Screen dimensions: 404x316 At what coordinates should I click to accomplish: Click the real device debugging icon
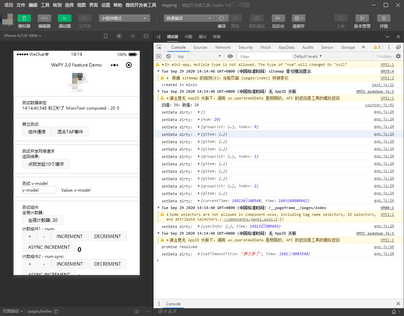[257, 18]
